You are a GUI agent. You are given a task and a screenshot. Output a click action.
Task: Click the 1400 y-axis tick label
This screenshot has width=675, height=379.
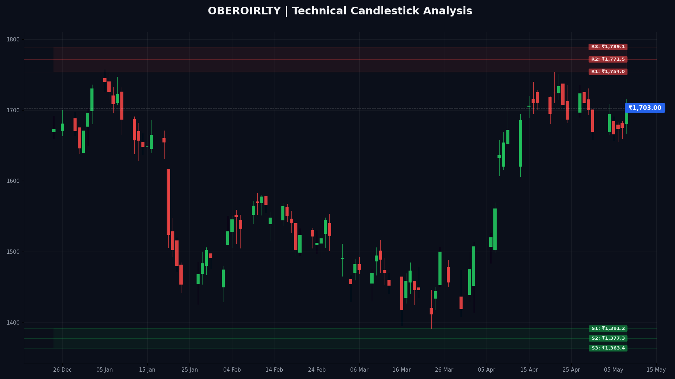(x=13, y=323)
